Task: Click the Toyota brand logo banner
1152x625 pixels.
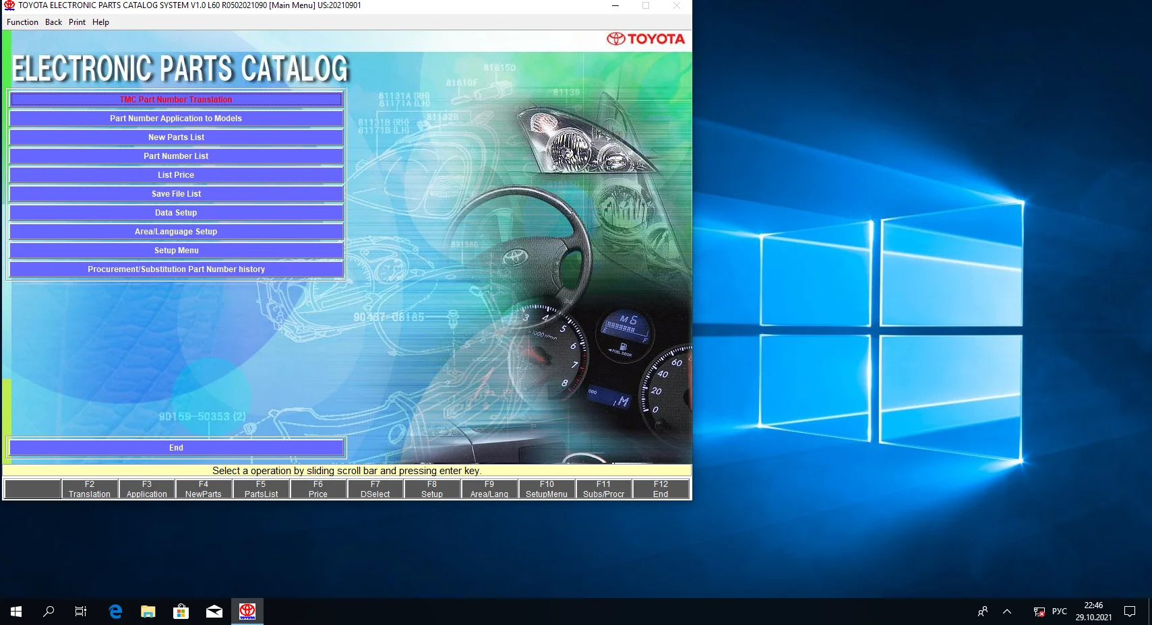Action: pos(646,39)
